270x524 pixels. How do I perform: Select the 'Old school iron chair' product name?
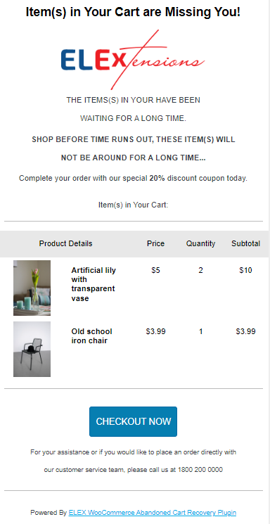point(92,336)
